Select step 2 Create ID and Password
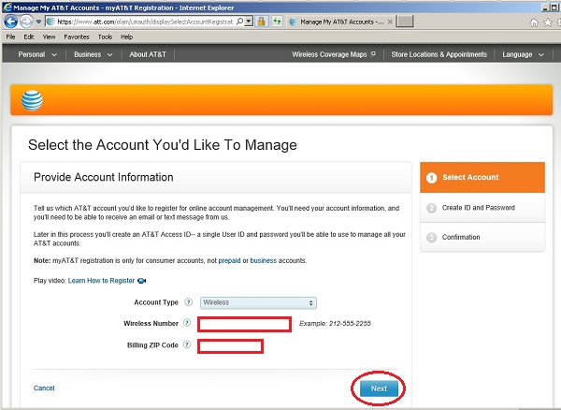The image size is (561, 410). 482,208
